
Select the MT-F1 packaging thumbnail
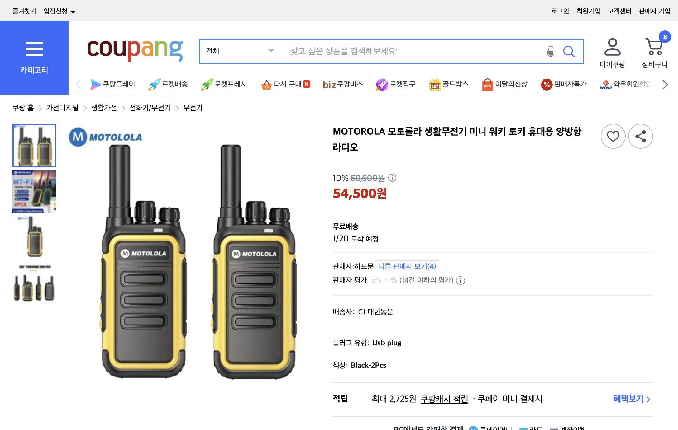coord(34,191)
